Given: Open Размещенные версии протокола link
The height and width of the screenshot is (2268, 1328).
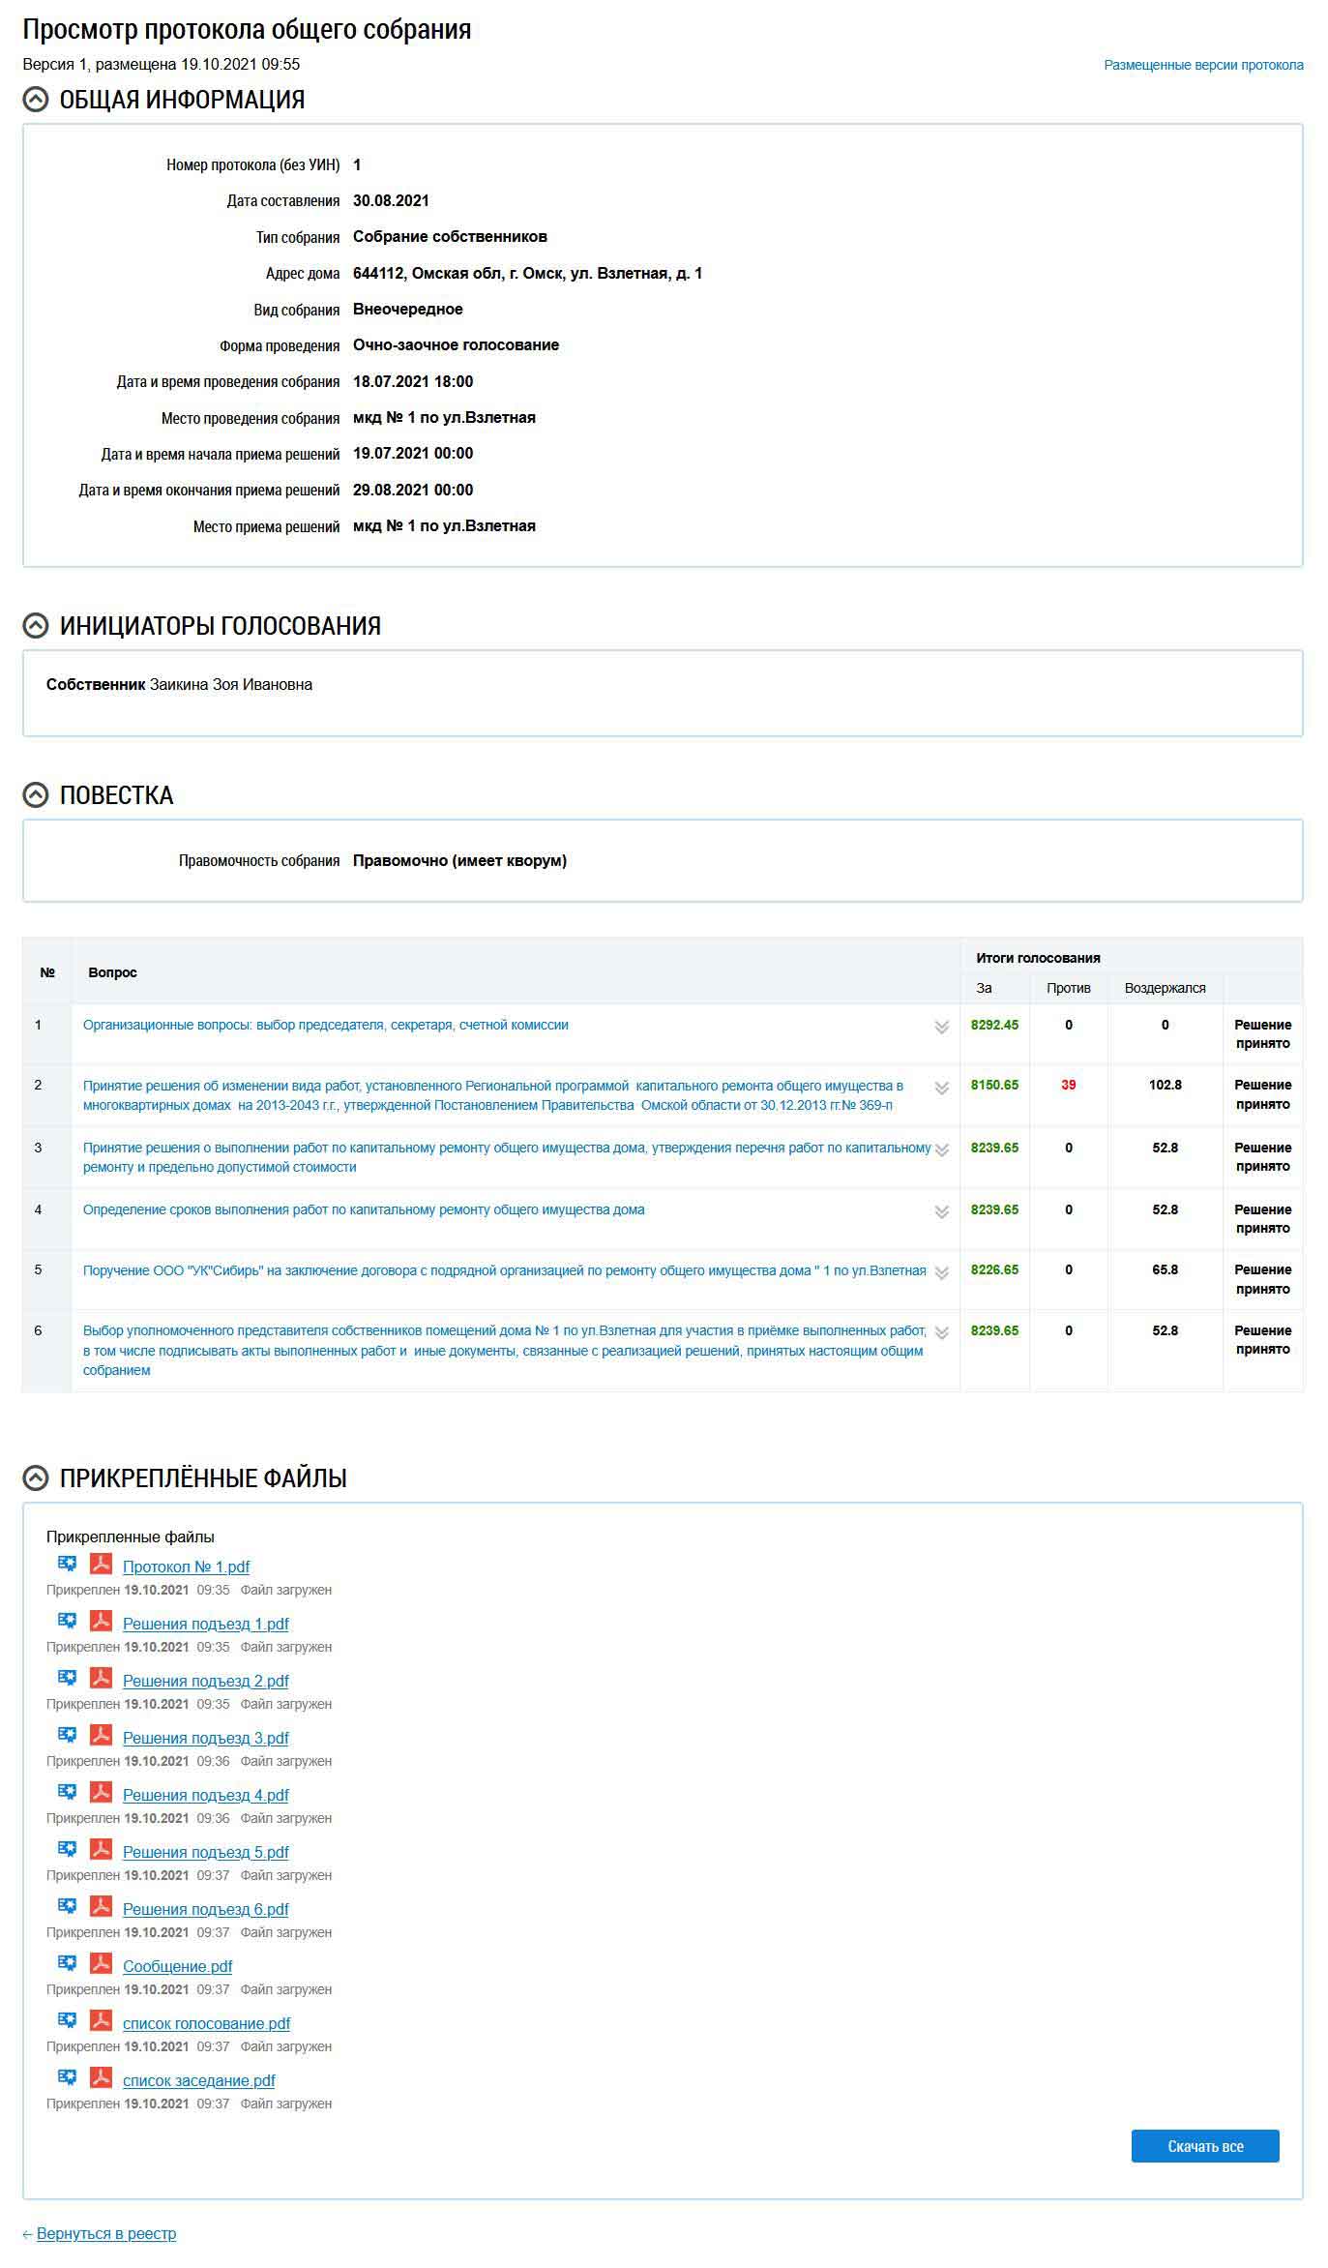Looking at the screenshot, I should [1203, 65].
